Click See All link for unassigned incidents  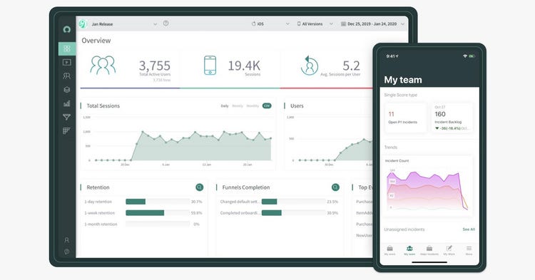[x=469, y=229]
